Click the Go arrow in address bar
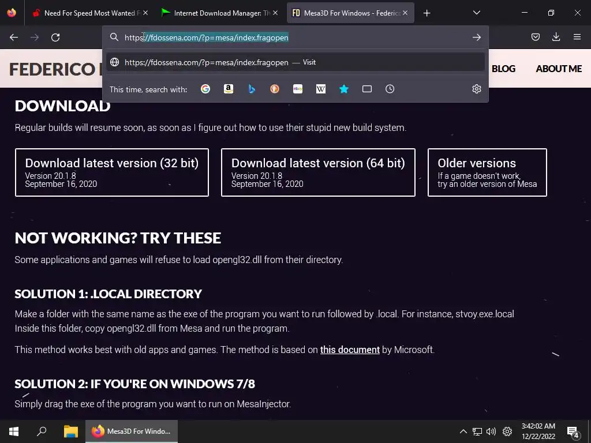Viewport: 591px width, 443px height. click(x=476, y=37)
